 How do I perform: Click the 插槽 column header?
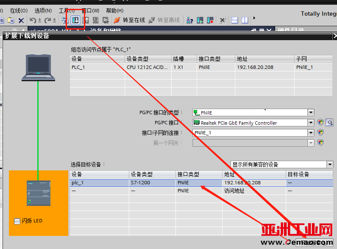click(x=184, y=59)
